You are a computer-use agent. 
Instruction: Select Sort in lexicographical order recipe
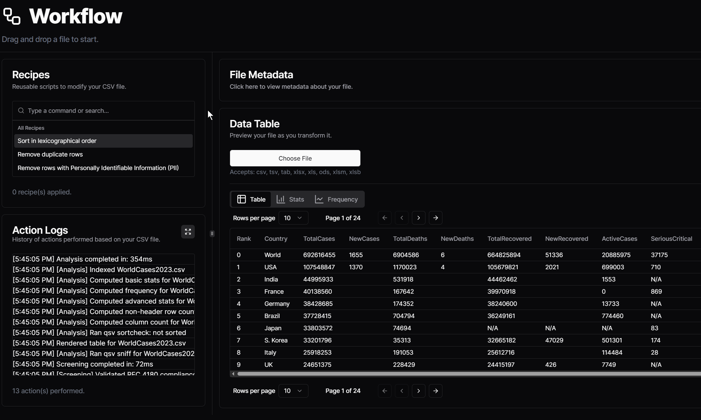click(57, 141)
